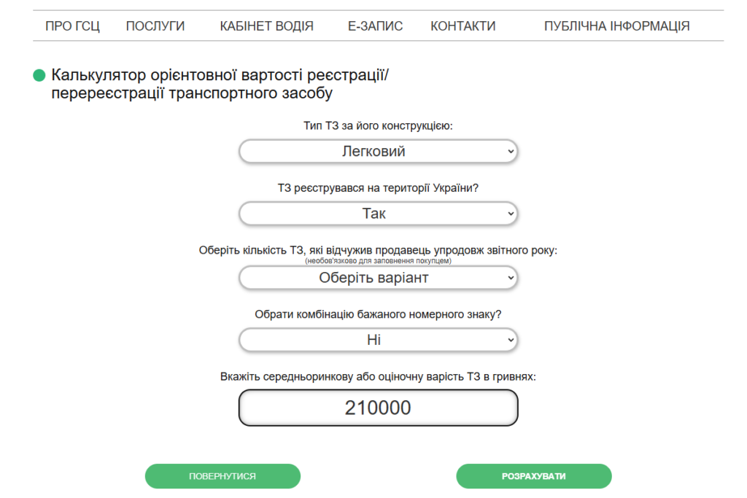Open the КАБІНЕТ ВОДІЯ menu
The image size is (747, 498).
pyautogui.click(x=266, y=25)
